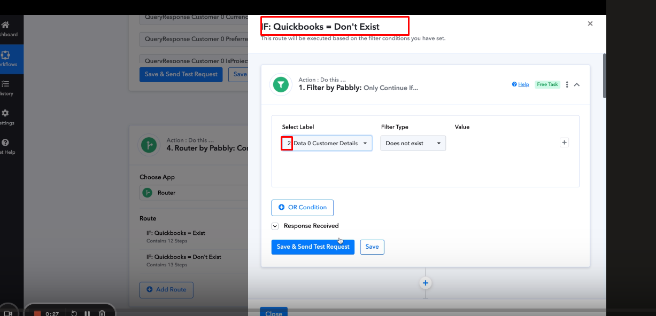Open the Workflows sidebar icon
656x316 pixels.
[x=5, y=54]
